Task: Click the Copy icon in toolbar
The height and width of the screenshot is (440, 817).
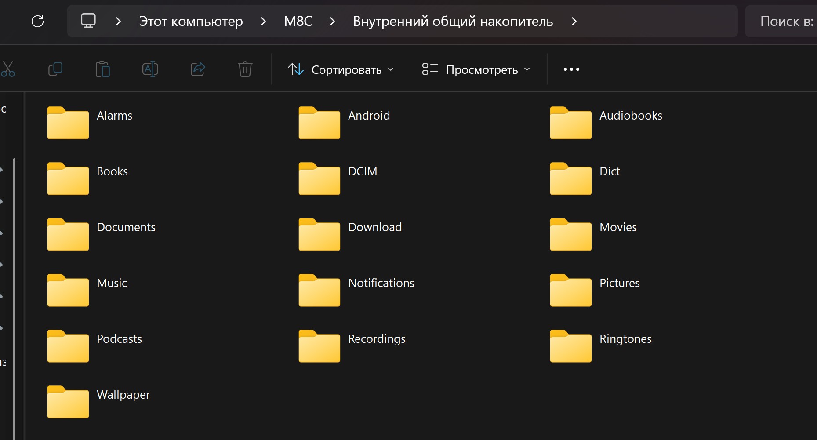Action: pos(55,69)
